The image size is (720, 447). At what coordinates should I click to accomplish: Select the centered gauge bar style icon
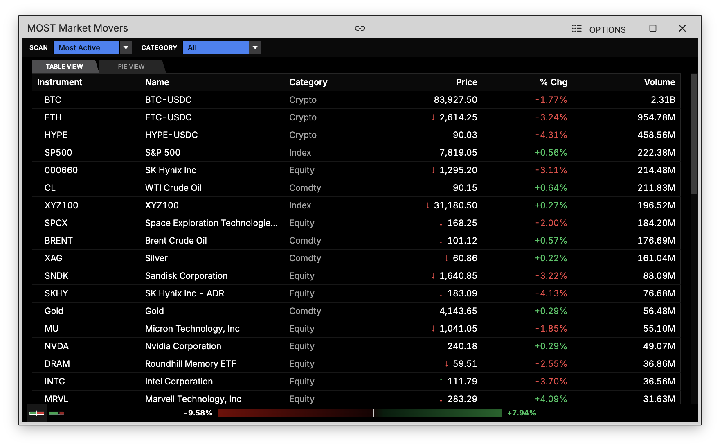click(37, 413)
